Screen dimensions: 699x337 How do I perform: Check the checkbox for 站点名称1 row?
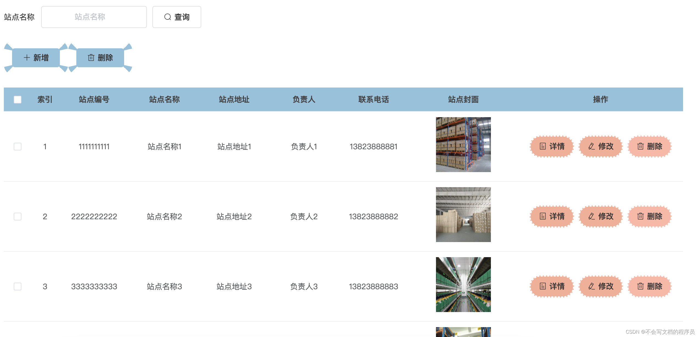tap(18, 147)
